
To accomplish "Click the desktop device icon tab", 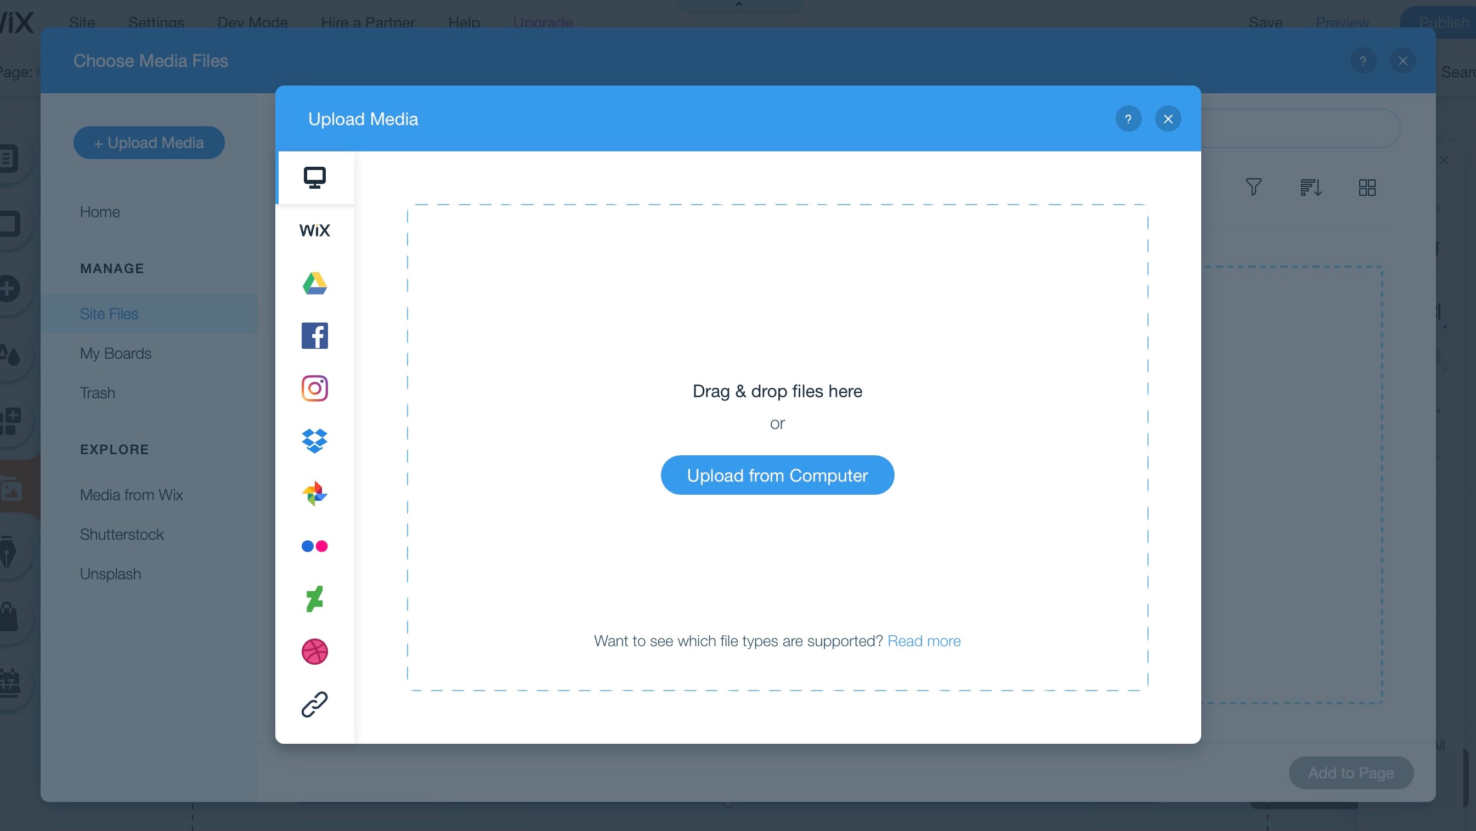I will coord(315,177).
